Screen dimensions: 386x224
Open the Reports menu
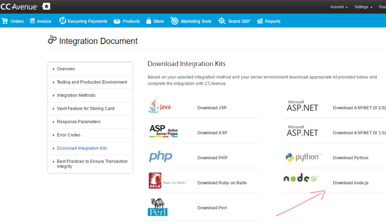pyautogui.click(x=269, y=21)
